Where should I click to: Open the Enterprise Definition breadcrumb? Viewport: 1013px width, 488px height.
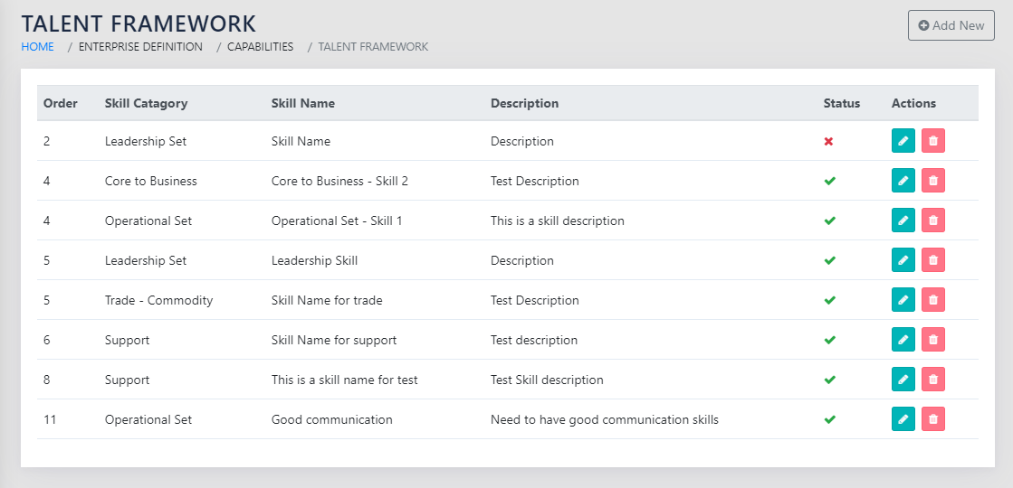140,47
